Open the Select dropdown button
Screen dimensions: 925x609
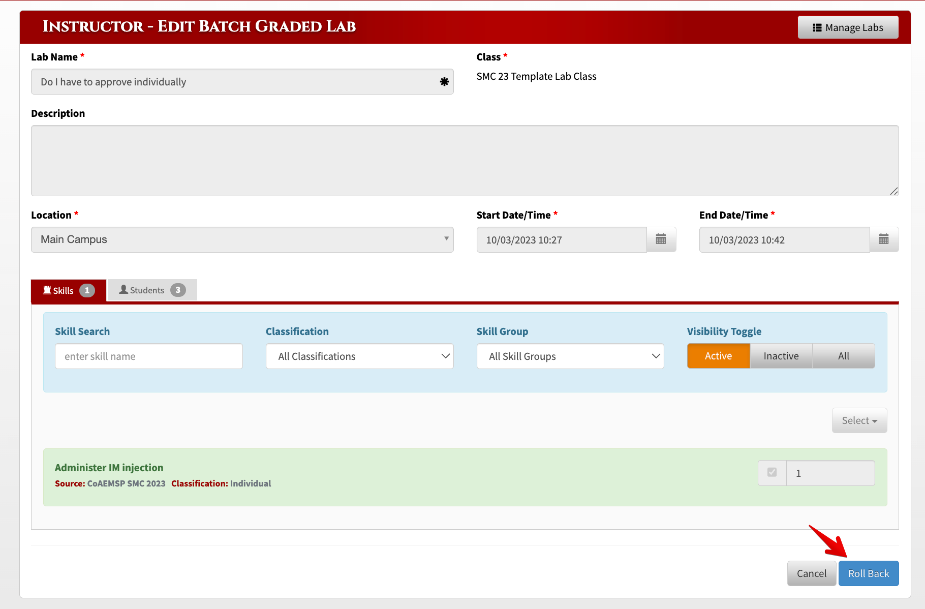859,420
